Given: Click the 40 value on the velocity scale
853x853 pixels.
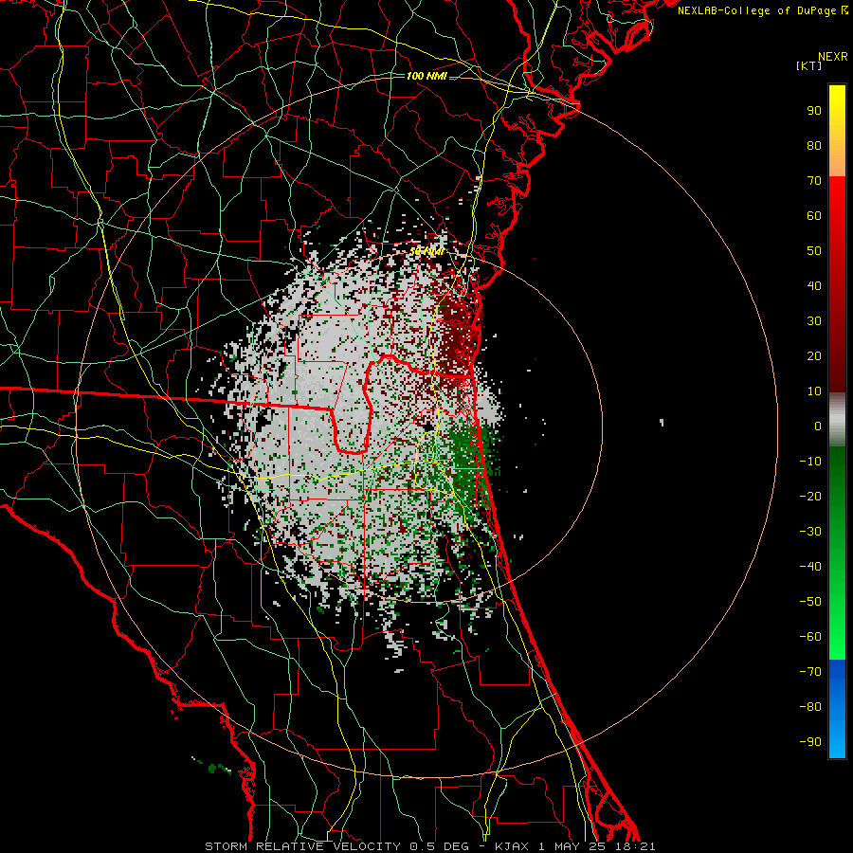Looking at the screenshot, I should 814,286.
